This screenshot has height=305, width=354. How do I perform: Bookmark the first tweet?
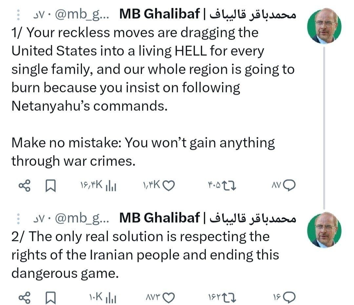(x=50, y=186)
